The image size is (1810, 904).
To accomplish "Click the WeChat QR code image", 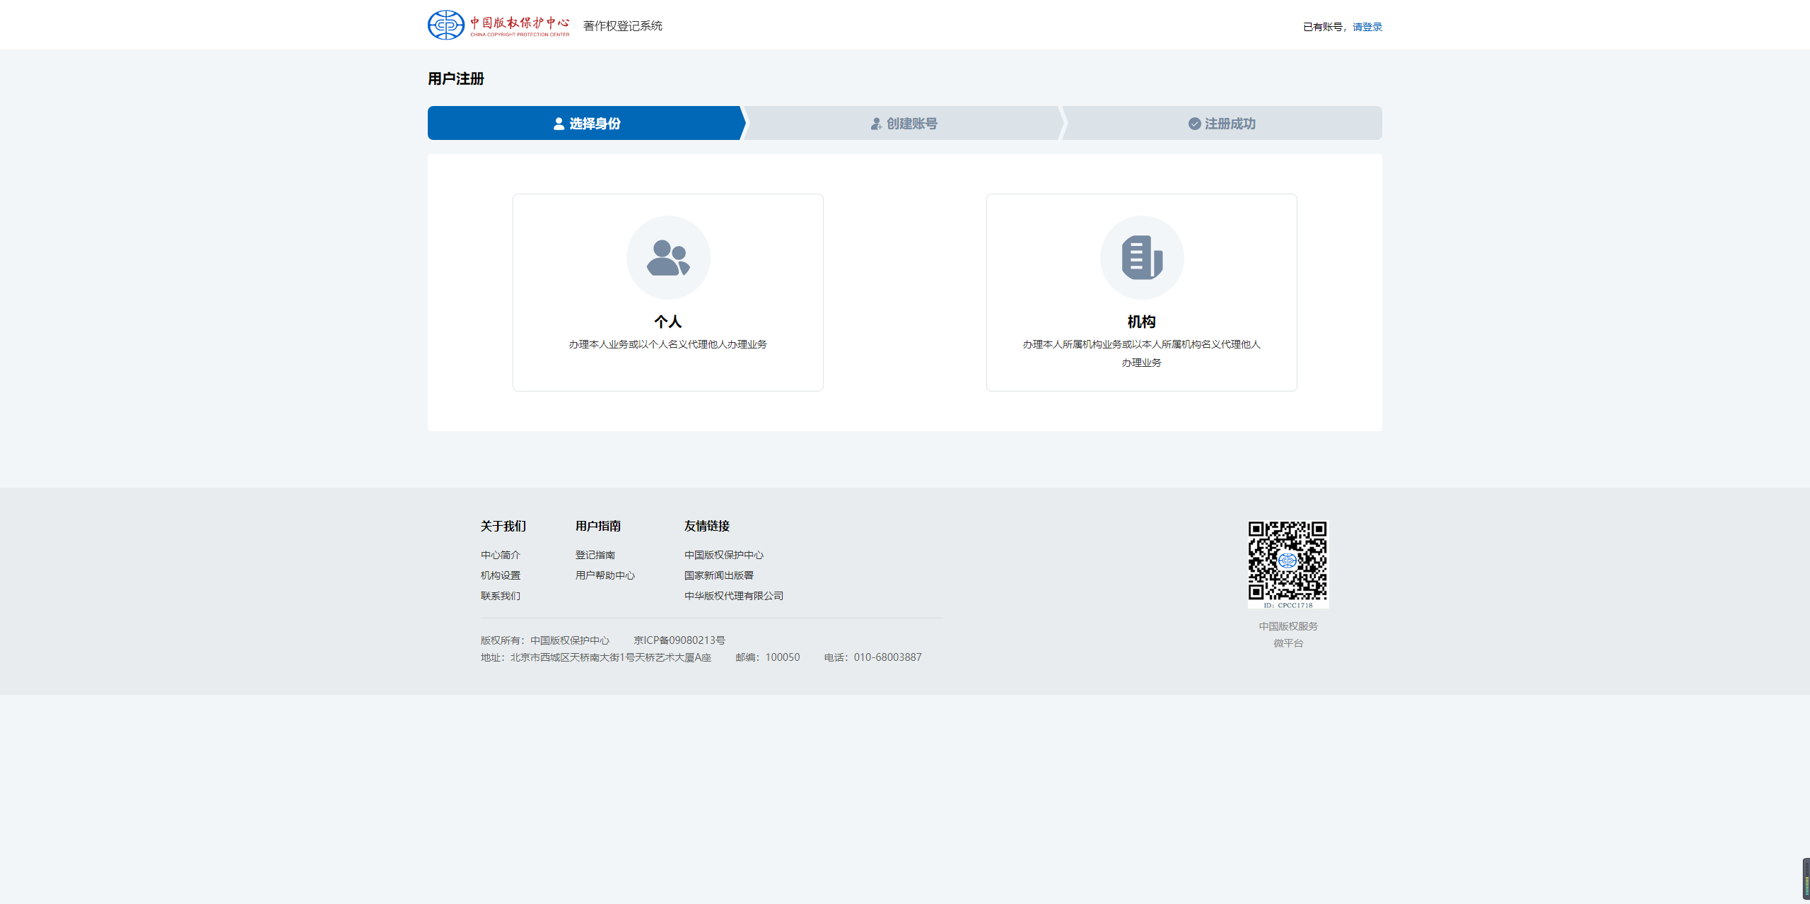I will (1288, 563).
